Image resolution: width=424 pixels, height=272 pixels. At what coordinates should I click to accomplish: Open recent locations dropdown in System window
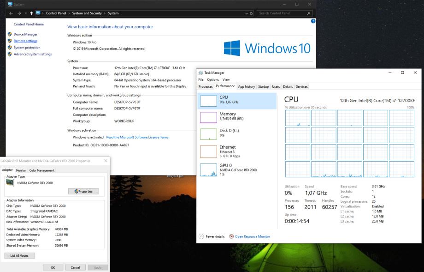point(26,13)
